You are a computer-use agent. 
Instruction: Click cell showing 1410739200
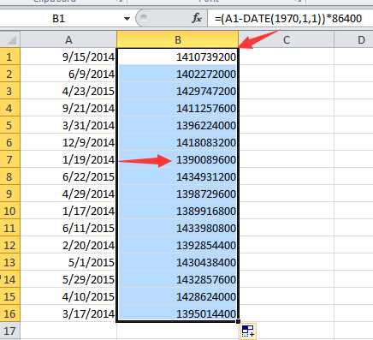pos(177,57)
